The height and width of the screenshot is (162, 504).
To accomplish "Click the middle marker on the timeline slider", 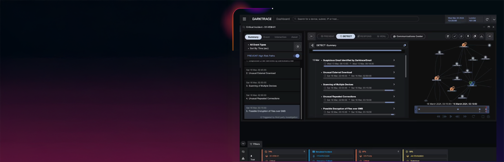I will [x=458, y=109].
